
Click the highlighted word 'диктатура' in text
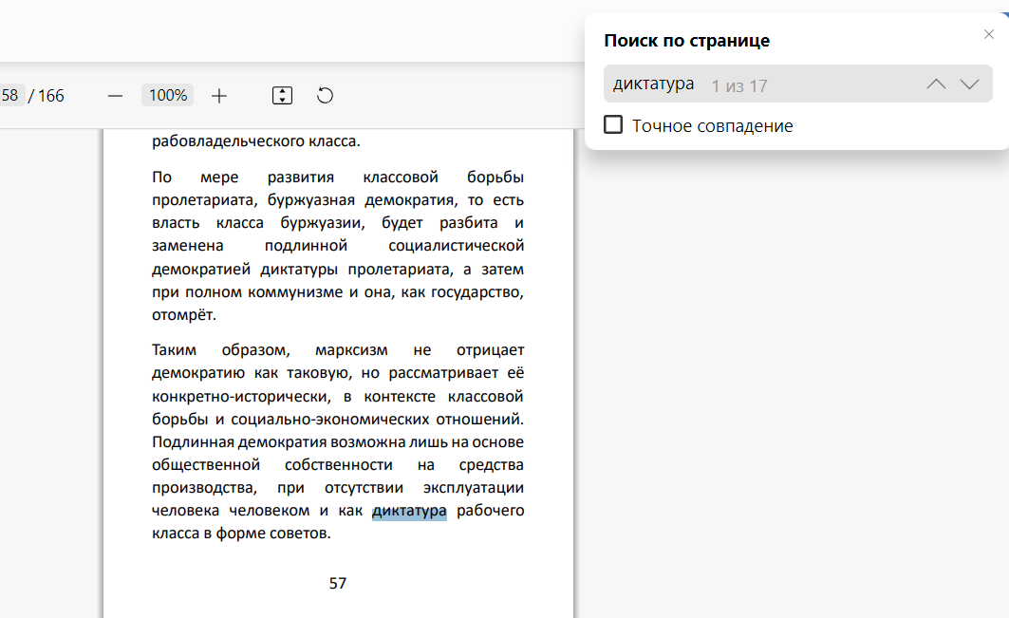[409, 511]
